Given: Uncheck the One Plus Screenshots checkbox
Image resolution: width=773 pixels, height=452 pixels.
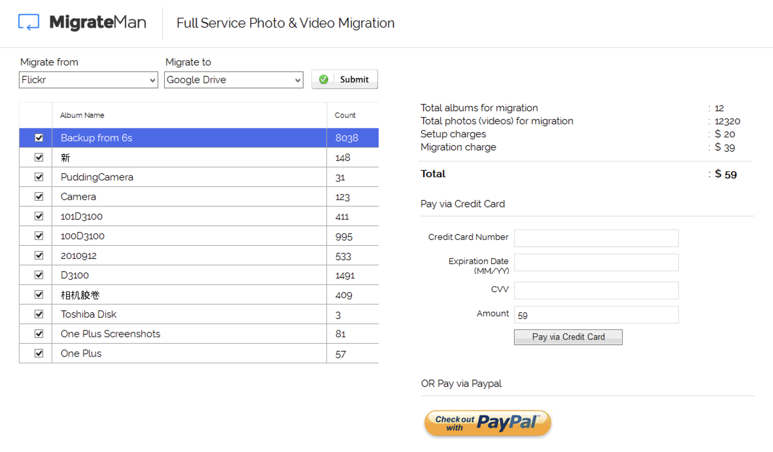Looking at the screenshot, I should (x=39, y=334).
